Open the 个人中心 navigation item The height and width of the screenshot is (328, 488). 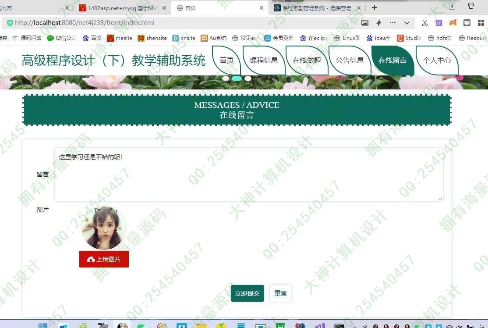[437, 60]
